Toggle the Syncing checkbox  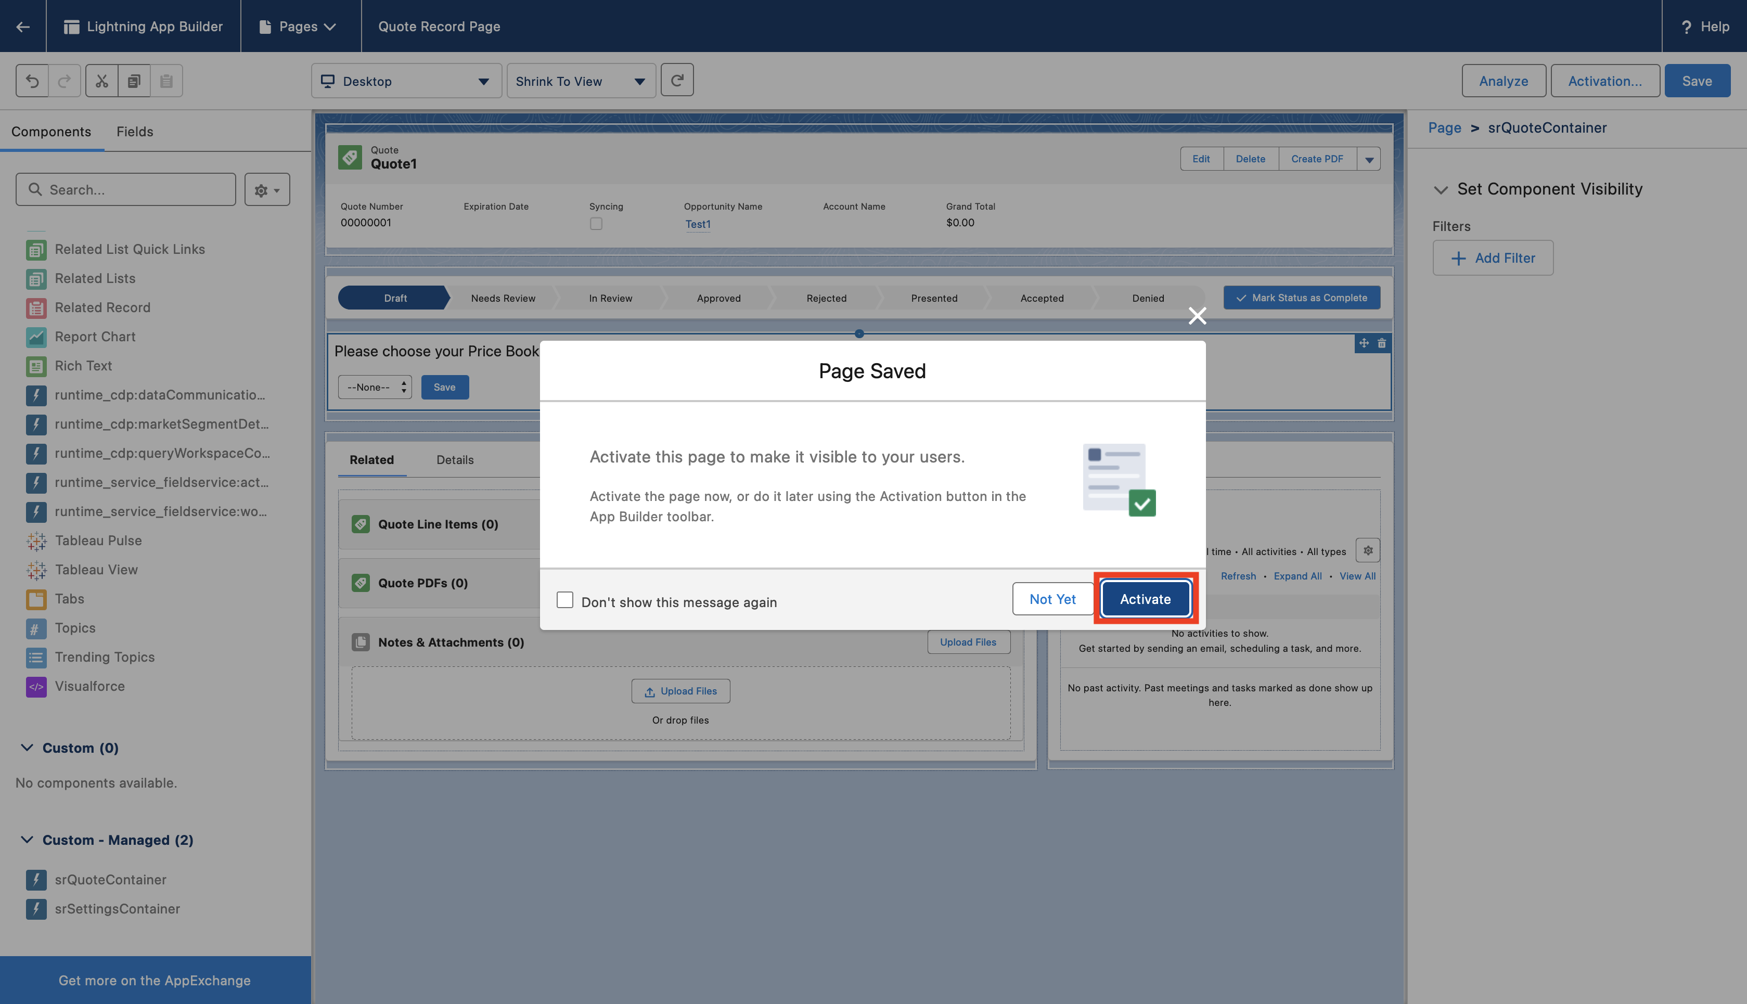point(596,223)
